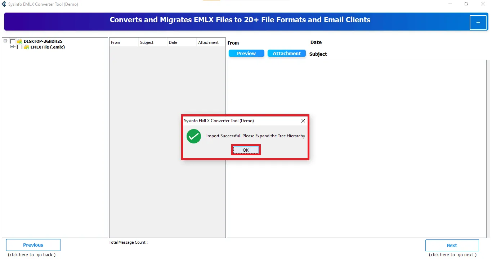The height and width of the screenshot is (261, 492).
Task: Click the green checkmark success icon
Action: tap(194, 136)
